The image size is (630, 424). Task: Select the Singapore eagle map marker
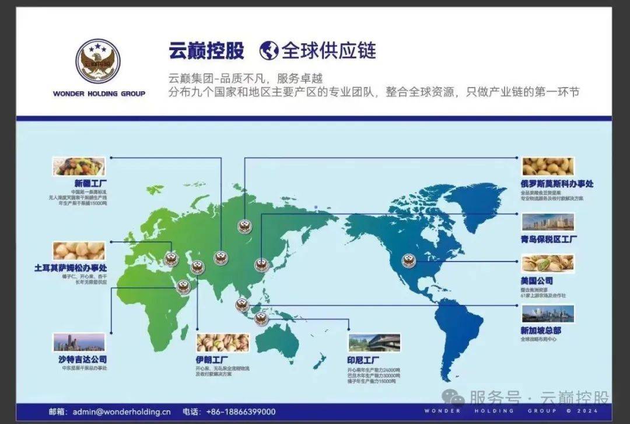(x=242, y=305)
